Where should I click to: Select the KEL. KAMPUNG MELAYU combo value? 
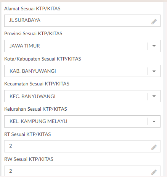(x=39, y=121)
